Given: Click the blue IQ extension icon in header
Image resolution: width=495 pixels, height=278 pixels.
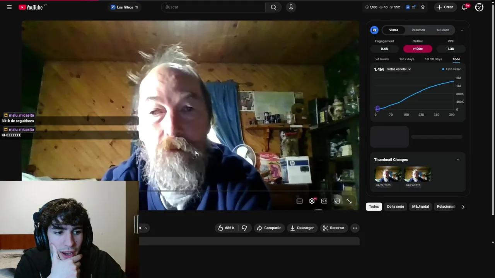Looking at the screenshot, I should click(408, 7).
